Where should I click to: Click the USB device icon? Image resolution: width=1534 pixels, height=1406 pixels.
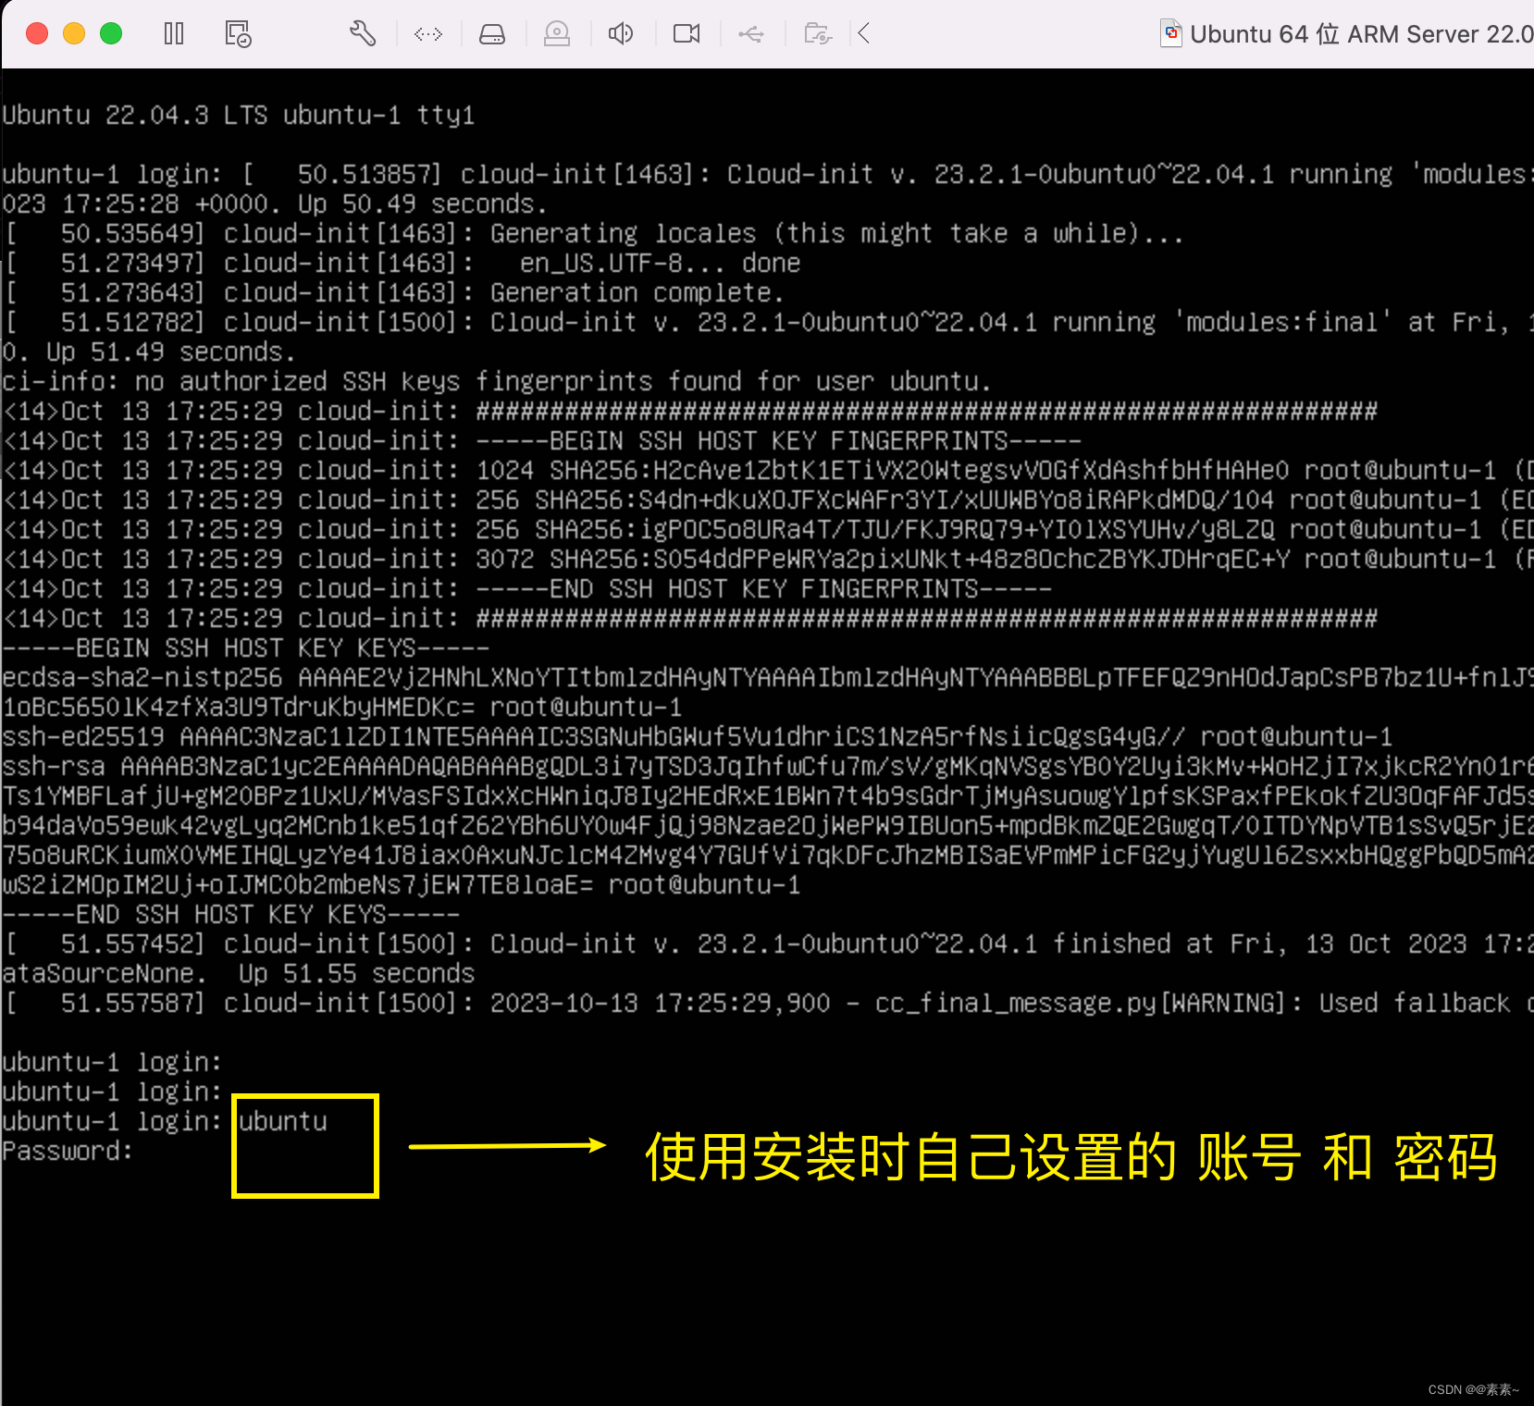tap(751, 34)
